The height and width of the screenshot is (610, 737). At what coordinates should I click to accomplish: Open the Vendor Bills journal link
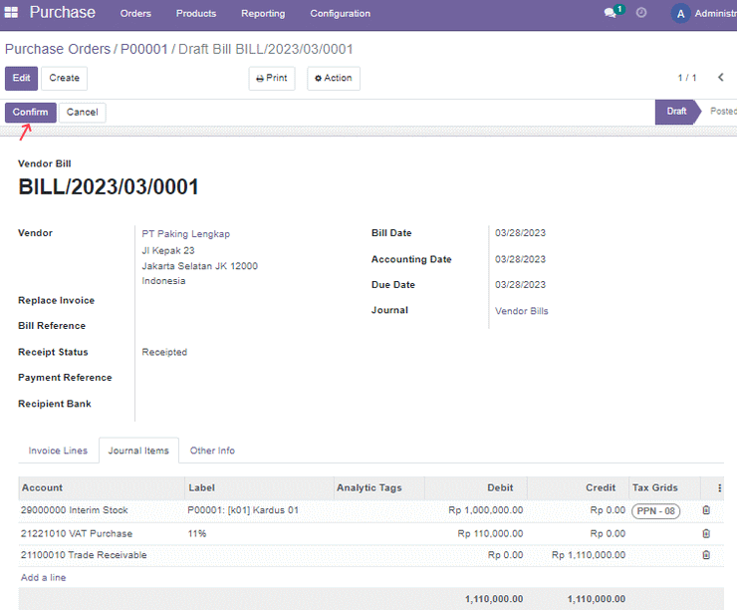pos(521,311)
